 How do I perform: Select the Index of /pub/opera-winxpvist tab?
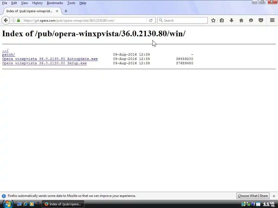coord(32,11)
